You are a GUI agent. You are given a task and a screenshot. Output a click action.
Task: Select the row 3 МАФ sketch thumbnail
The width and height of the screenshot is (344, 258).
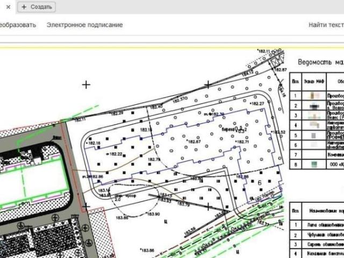pos(314,116)
